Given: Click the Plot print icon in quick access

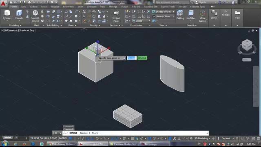Looking at the screenshot, I should point(29,2).
